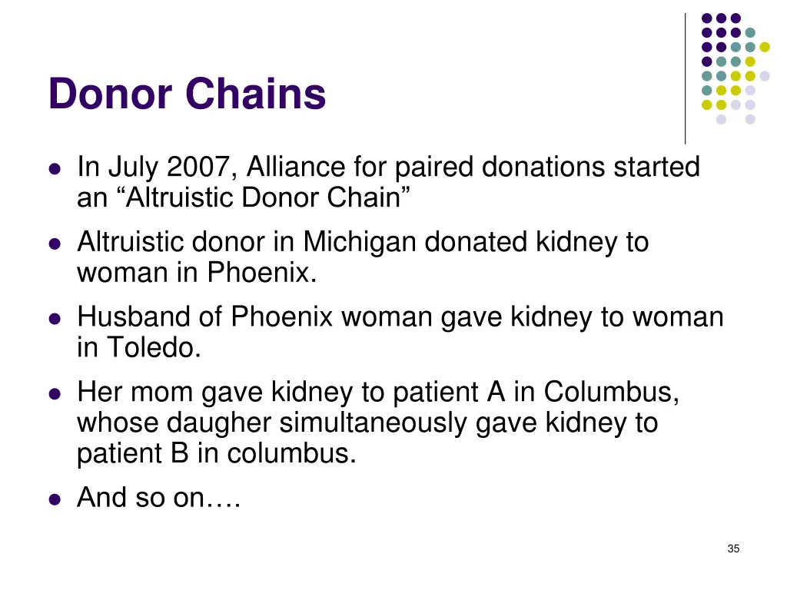Viewport: 787px width, 590px height.
Task: Click the text "patient B in columbus."
Action: pos(217,454)
